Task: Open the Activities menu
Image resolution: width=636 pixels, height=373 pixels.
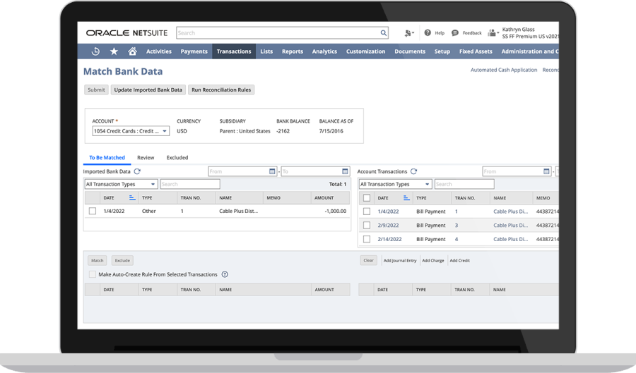Action: [158, 51]
